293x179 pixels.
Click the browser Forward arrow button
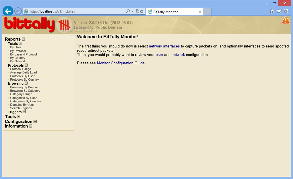(18, 11)
